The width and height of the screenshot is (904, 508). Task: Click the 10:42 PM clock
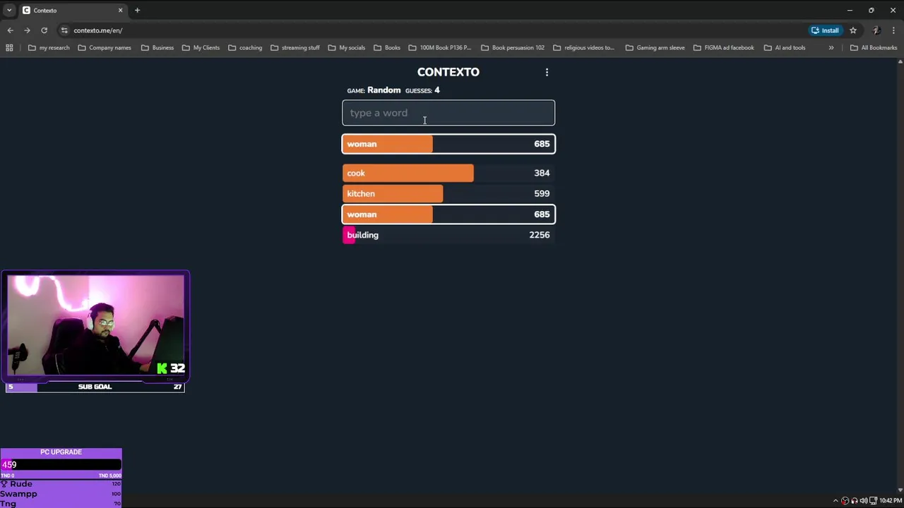point(891,501)
